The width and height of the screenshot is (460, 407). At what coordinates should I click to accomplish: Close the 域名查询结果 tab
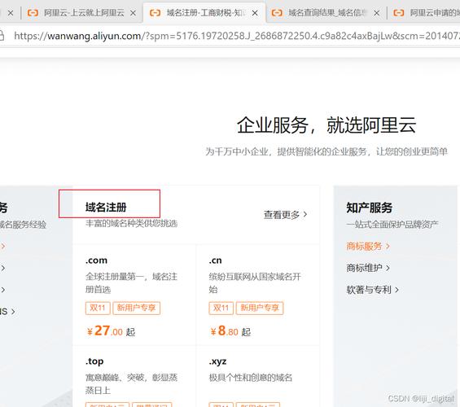click(377, 13)
